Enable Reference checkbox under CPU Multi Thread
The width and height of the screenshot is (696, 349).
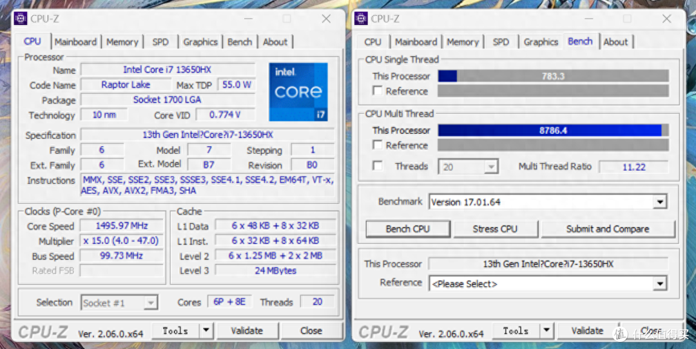[x=377, y=145]
